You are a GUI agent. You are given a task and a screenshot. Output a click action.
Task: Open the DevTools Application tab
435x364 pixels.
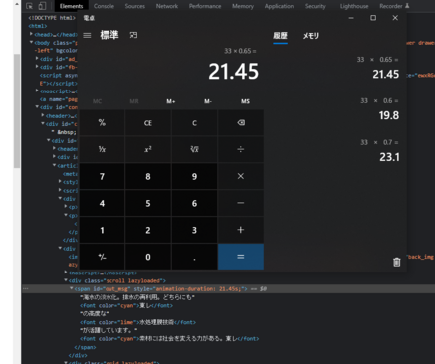tap(279, 6)
